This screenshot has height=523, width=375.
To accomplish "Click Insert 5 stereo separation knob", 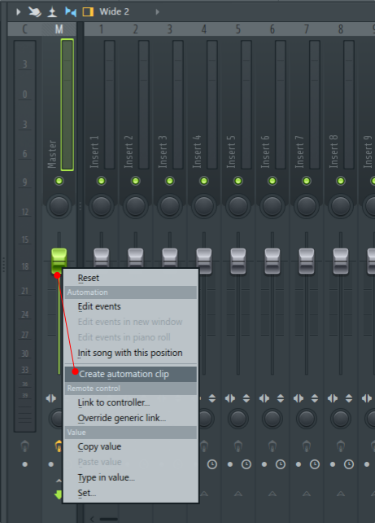I will 238,418.
